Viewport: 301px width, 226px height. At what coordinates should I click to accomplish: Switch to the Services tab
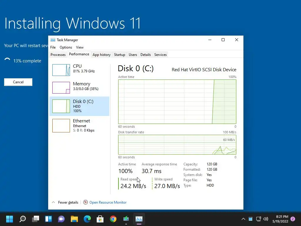pyautogui.click(x=160, y=54)
